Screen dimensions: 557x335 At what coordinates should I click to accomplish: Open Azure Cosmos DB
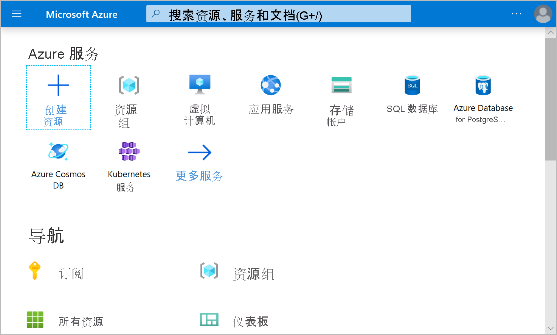tap(58, 163)
